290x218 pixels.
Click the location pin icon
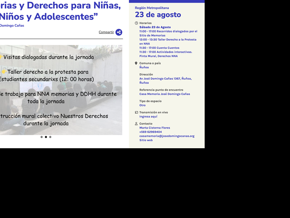[x=136, y=63]
